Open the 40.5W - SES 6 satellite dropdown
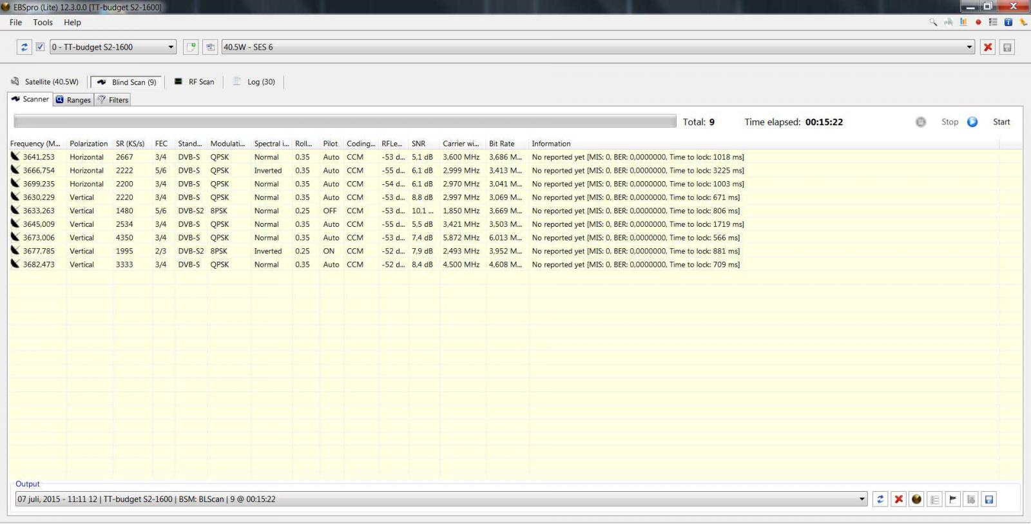 969,47
